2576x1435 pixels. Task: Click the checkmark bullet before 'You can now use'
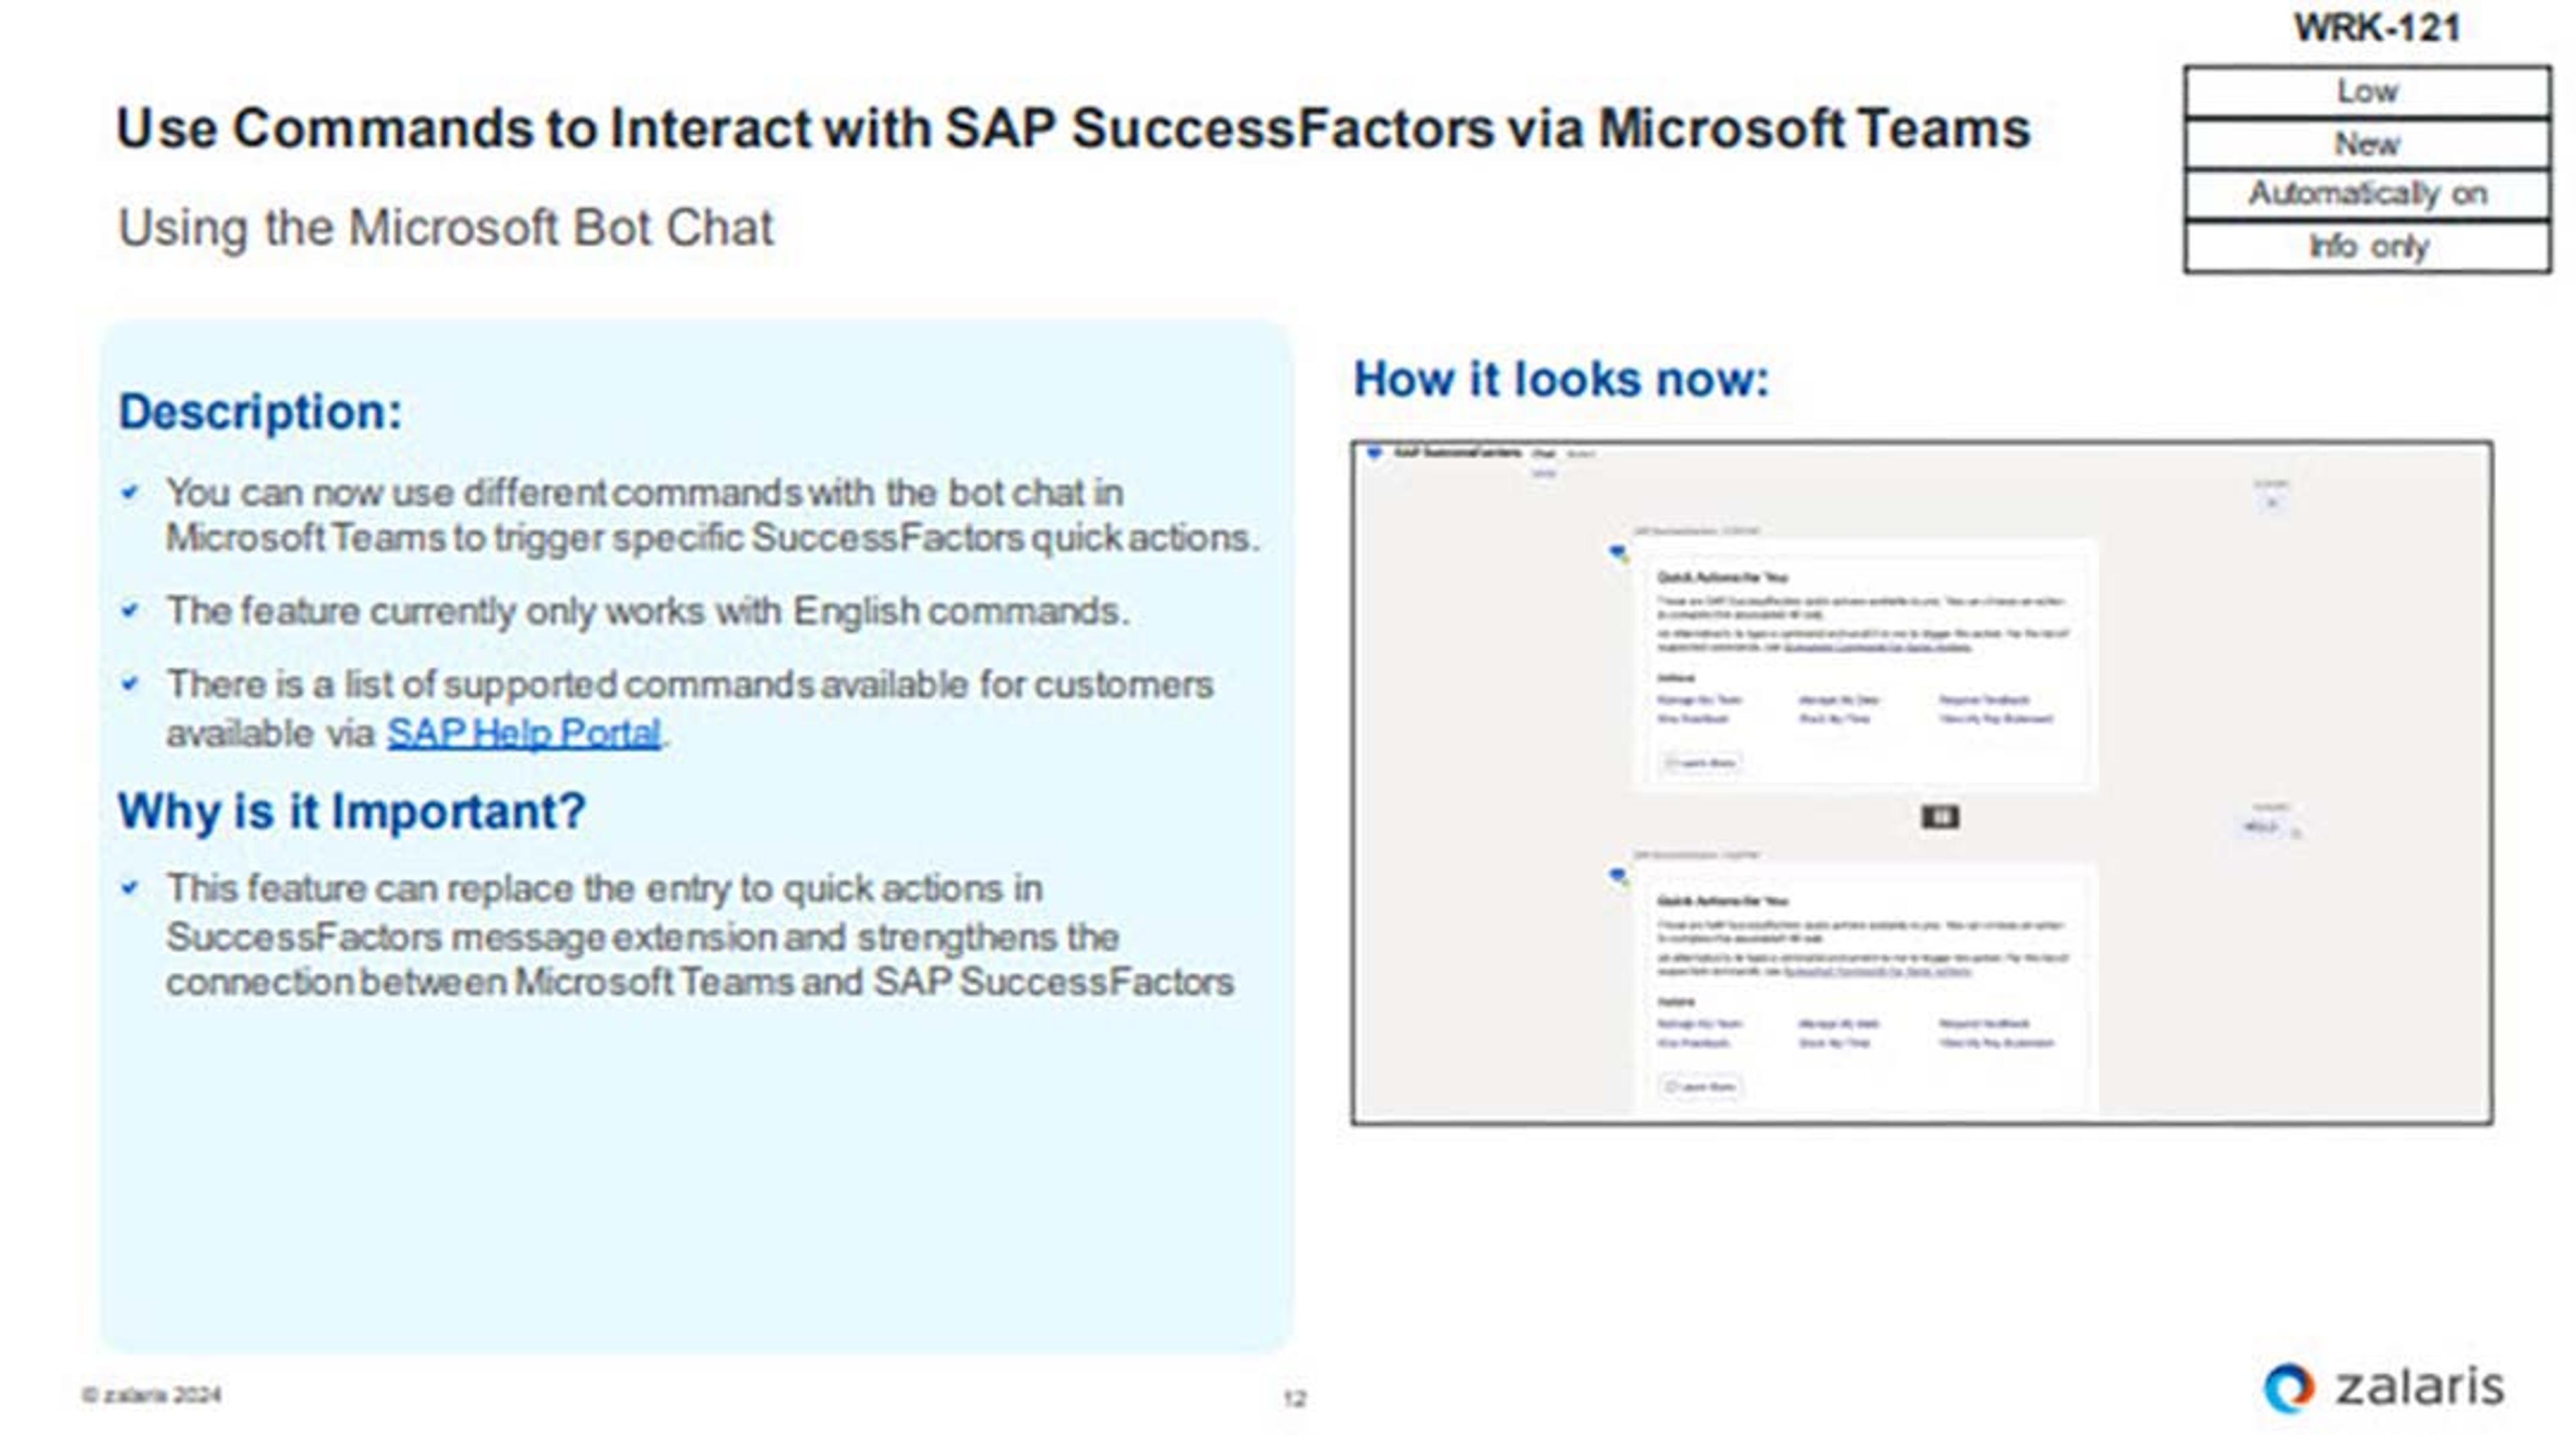[129, 492]
